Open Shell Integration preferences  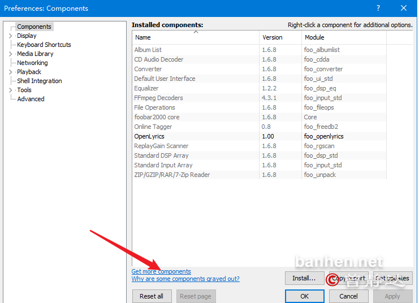coord(39,81)
